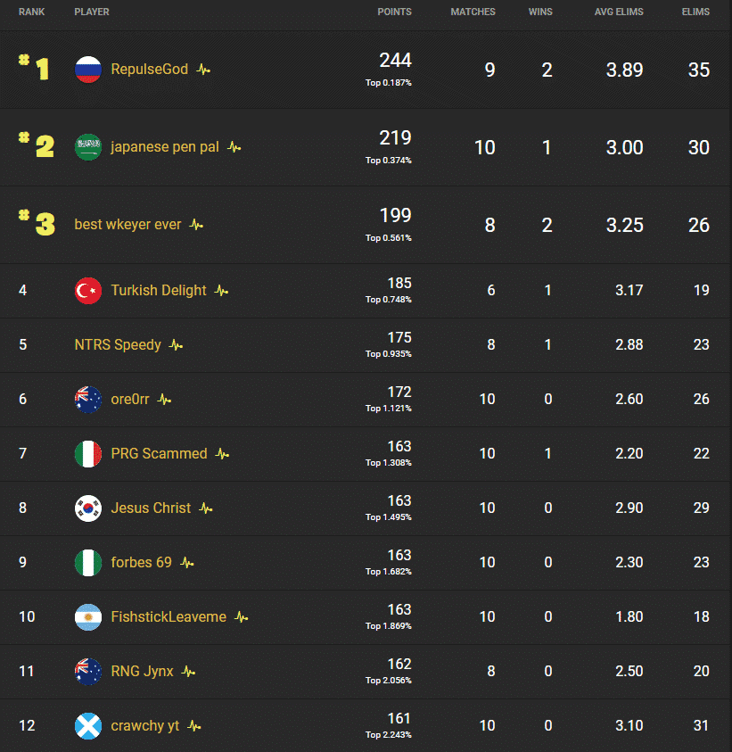Click the Turkish flag next to Turkish Delight
732x752 pixels.
[87, 290]
